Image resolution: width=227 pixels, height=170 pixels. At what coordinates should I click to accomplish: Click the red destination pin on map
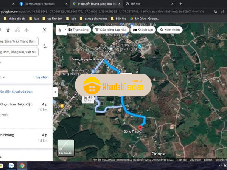(141, 127)
